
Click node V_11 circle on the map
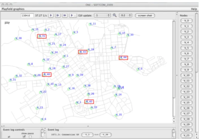point(90,24)
